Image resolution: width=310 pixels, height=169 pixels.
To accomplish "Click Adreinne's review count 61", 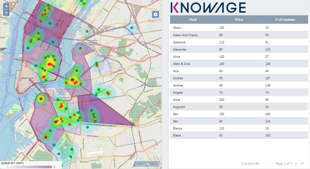I will [x=267, y=42].
